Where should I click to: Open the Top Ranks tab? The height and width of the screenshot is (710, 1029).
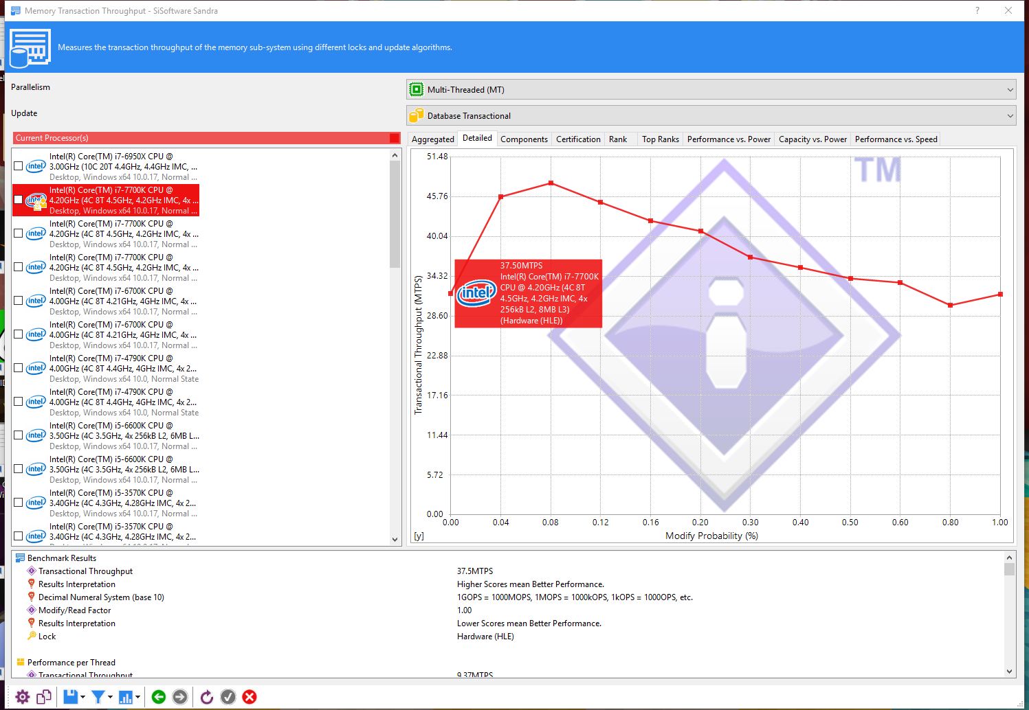point(660,139)
